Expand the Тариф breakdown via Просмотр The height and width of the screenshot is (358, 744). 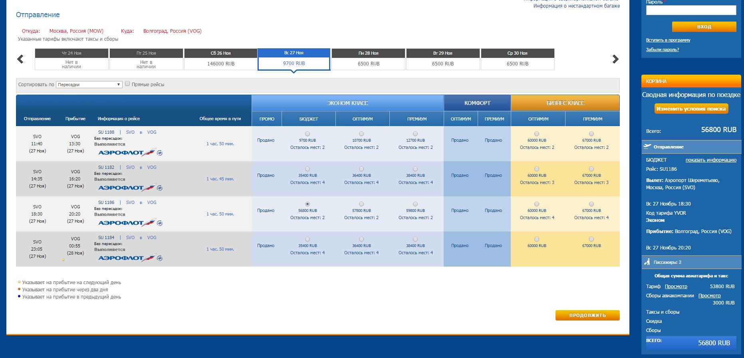pyautogui.click(x=676, y=287)
